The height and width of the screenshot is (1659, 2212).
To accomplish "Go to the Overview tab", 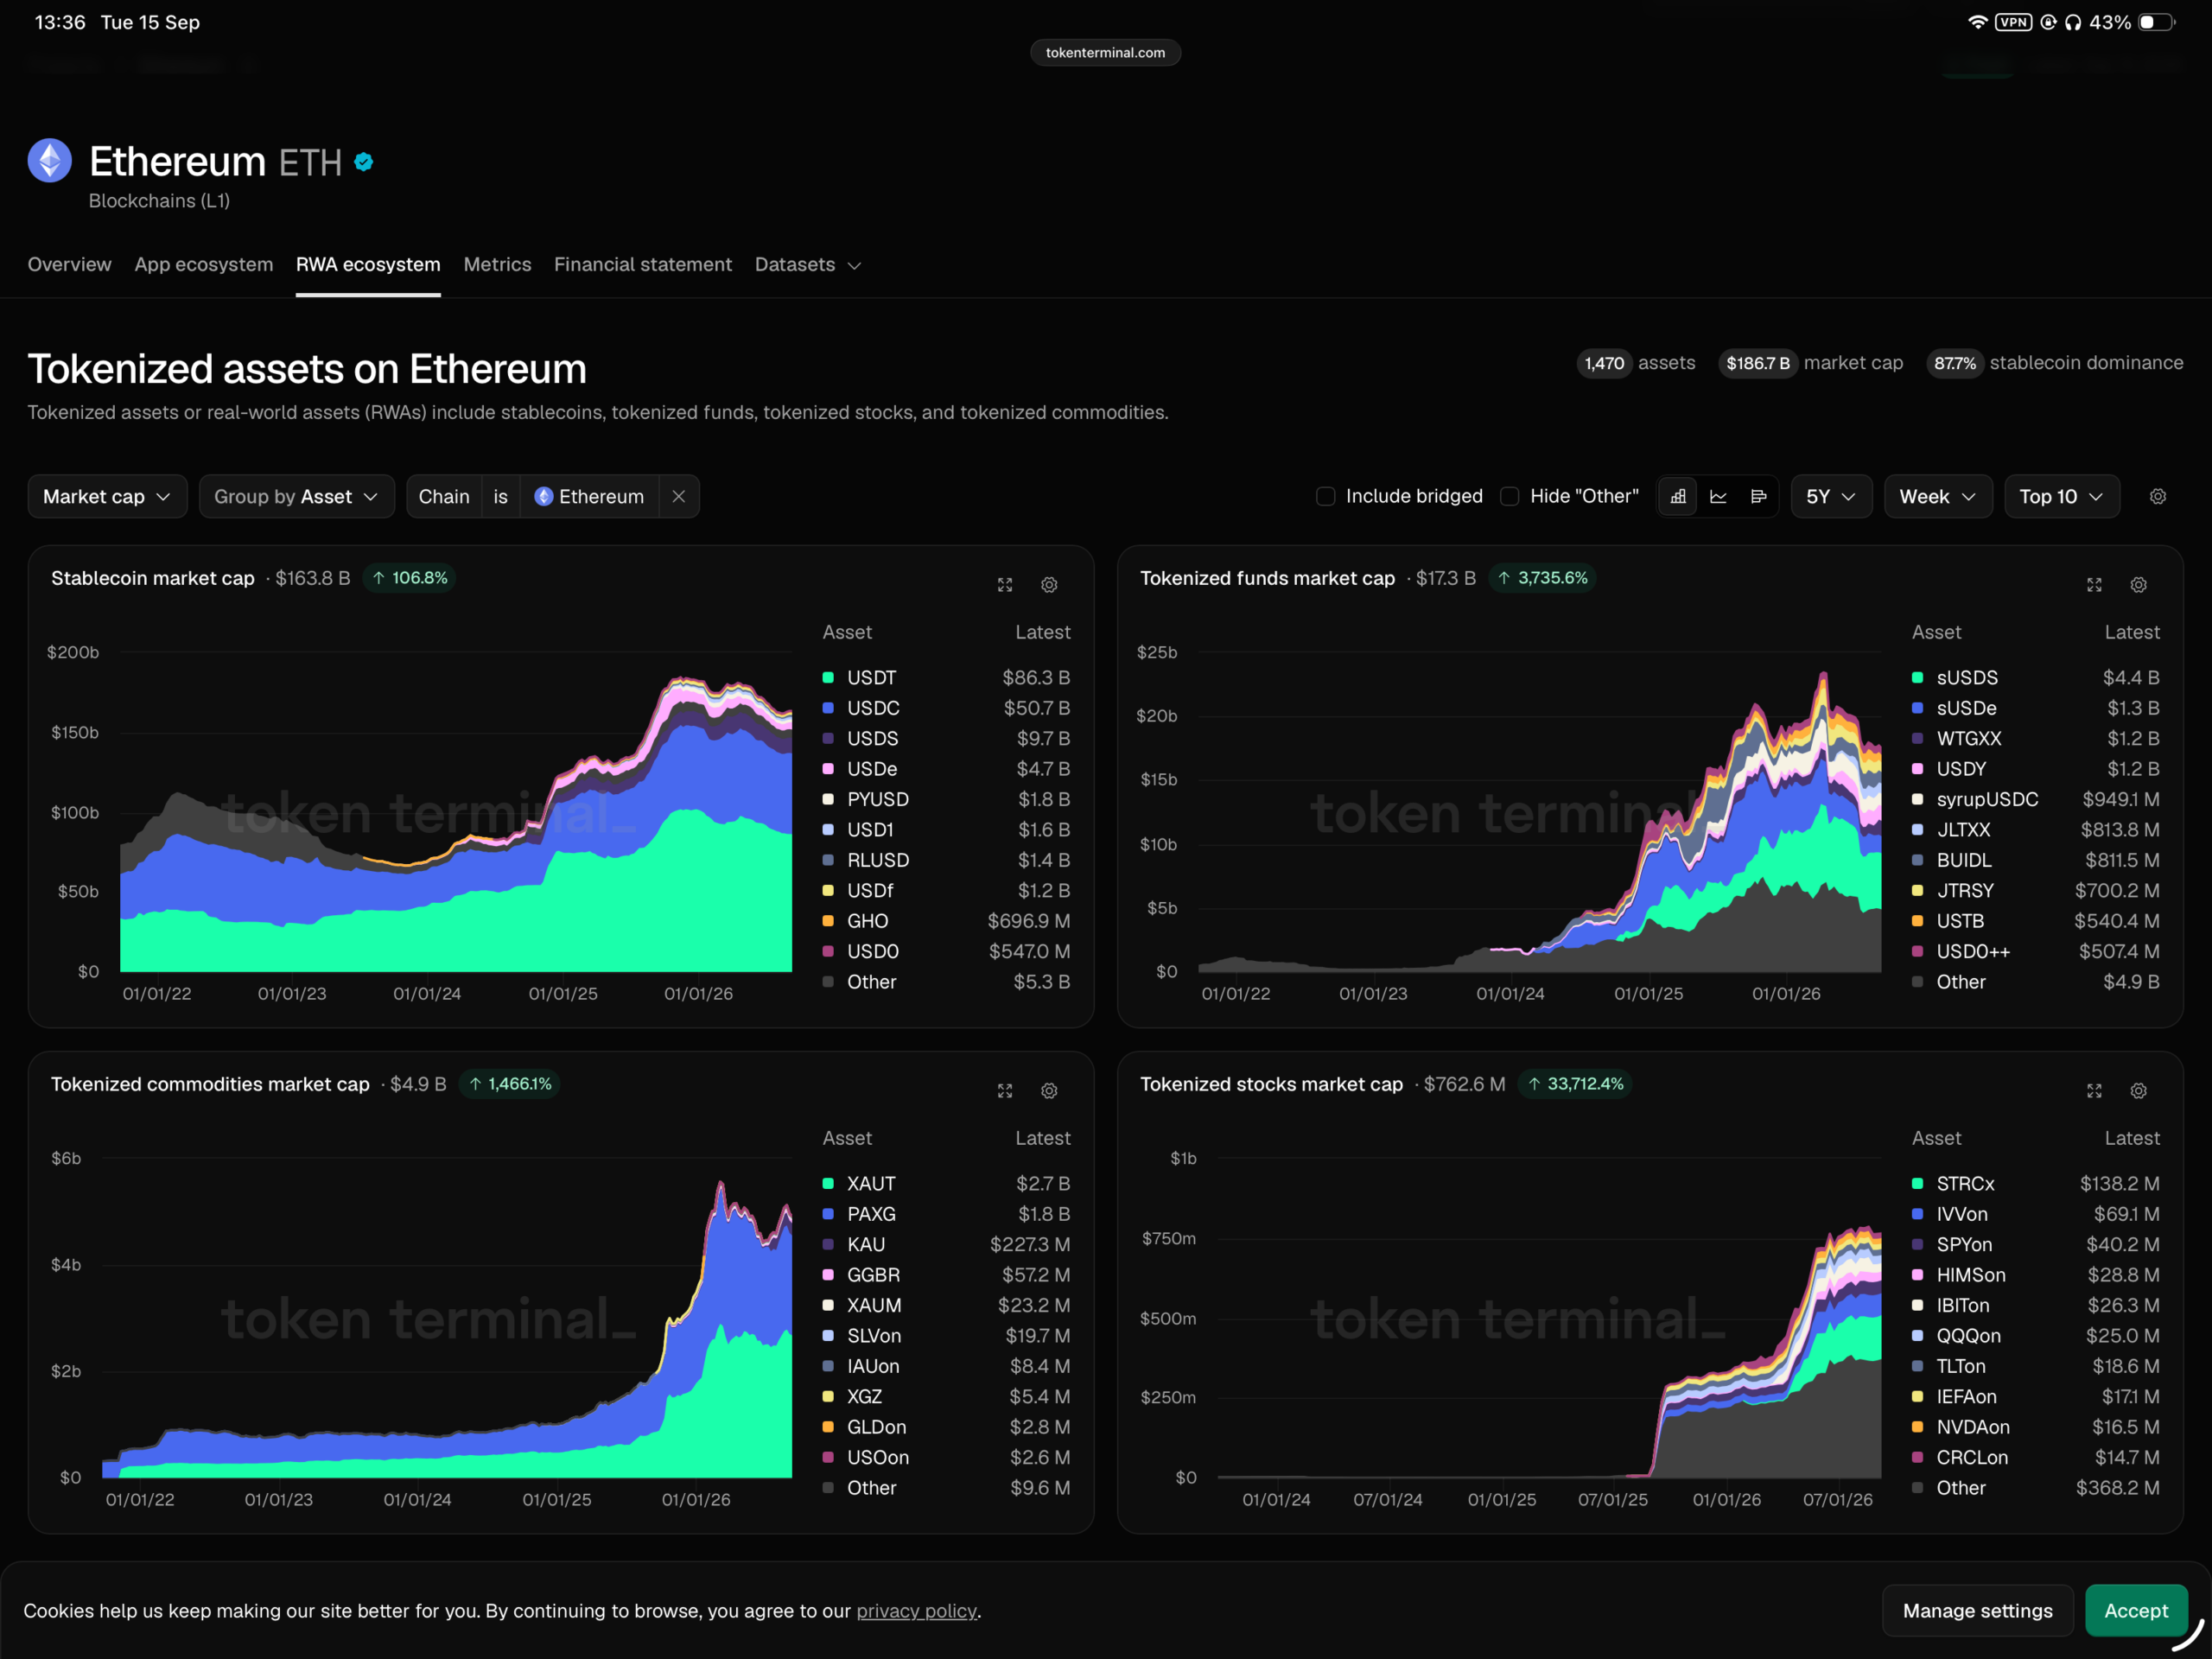I will point(69,265).
